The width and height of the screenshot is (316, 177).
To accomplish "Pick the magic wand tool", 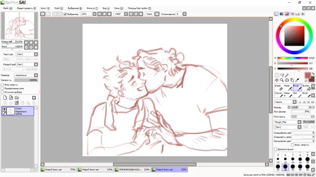I will click(287, 75).
